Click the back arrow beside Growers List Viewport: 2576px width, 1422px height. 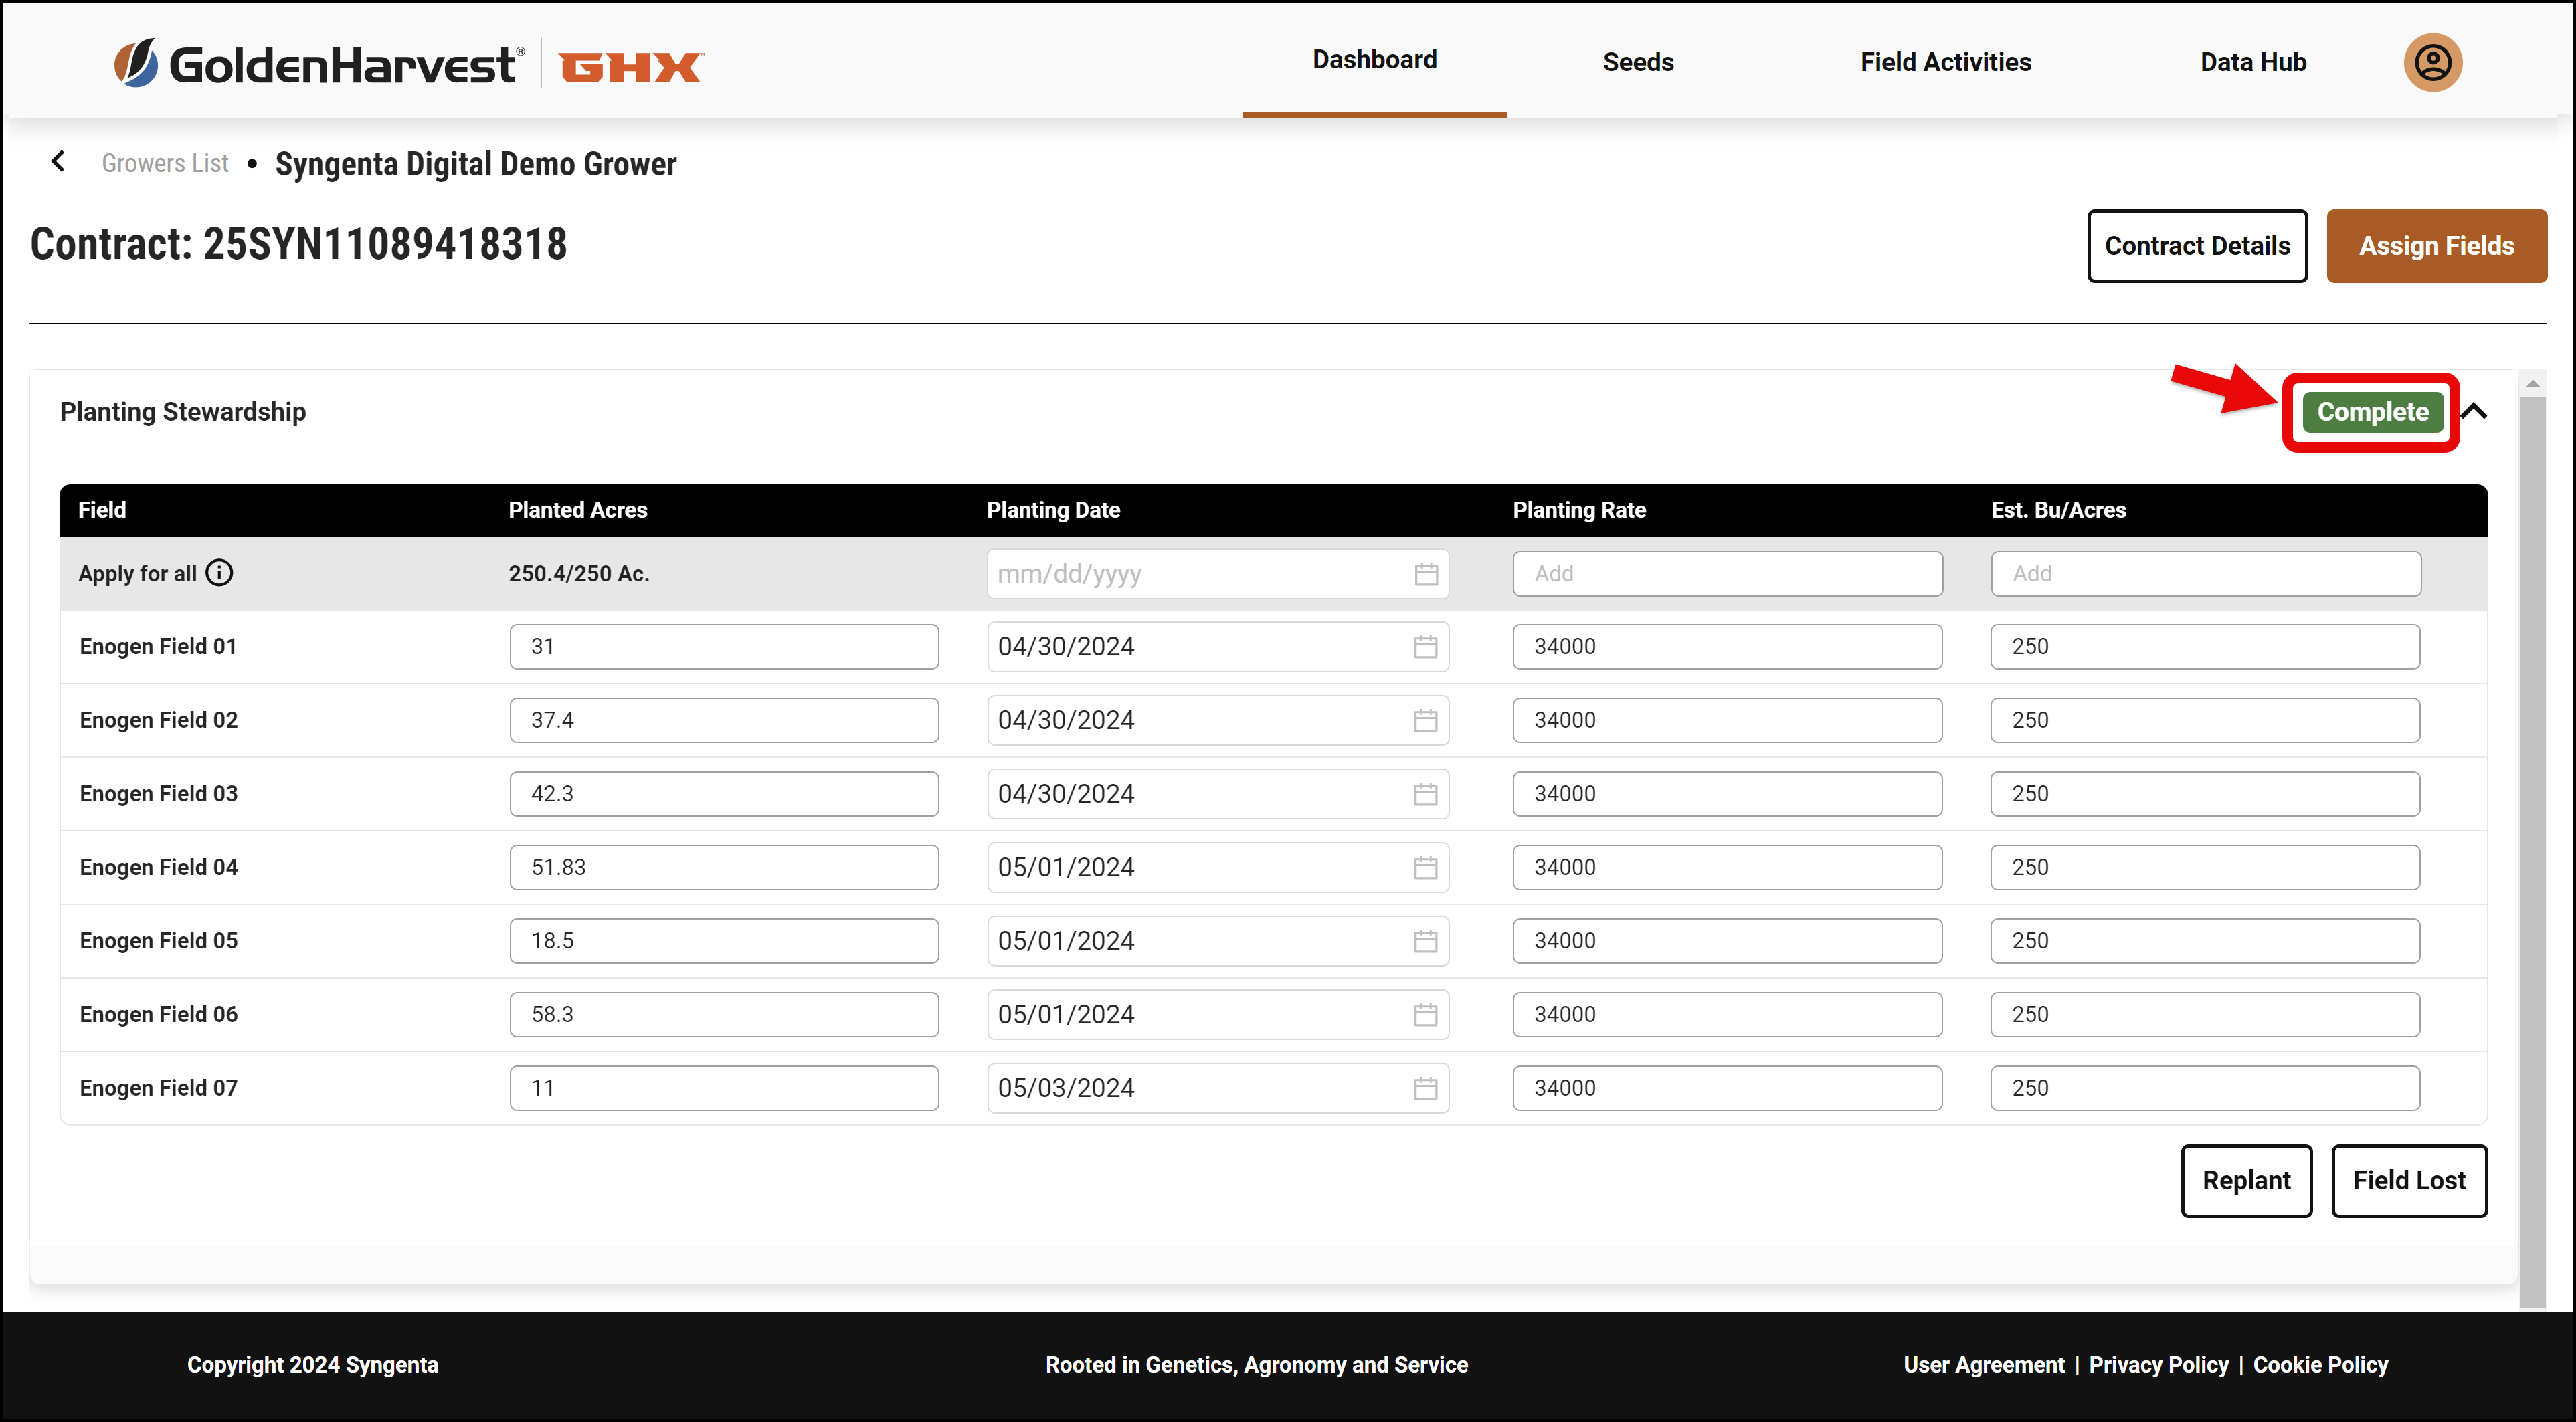click(x=58, y=162)
